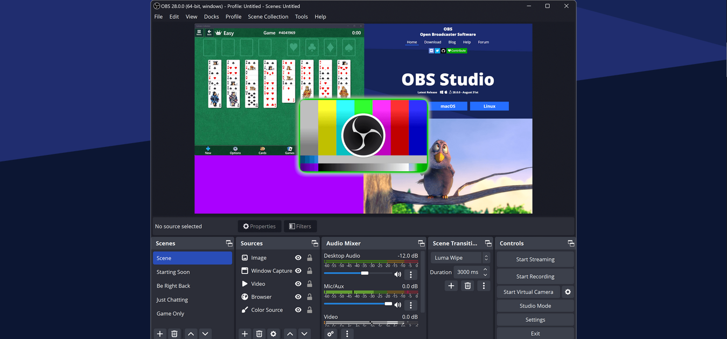
Task: Hide the Color Source layer
Action: click(x=298, y=309)
